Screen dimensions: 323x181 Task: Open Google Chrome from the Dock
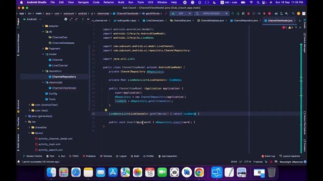point(199,172)
